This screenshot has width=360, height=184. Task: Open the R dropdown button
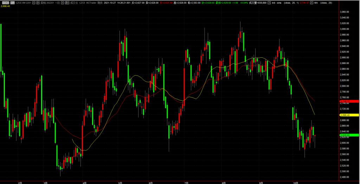(x=67, y=3)
